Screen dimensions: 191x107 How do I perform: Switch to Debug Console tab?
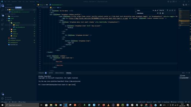(x=59, y=73)
